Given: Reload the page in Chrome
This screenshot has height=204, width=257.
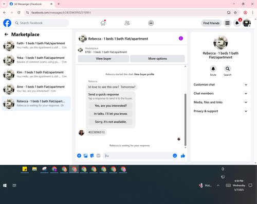Looking at the screenshot, I should click(19, 12).
